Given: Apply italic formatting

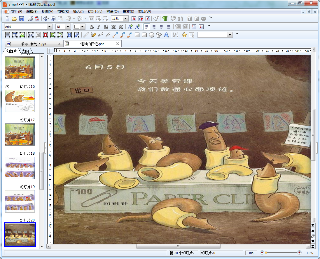Looking at the screenshot, I should [x=99, y=27].
